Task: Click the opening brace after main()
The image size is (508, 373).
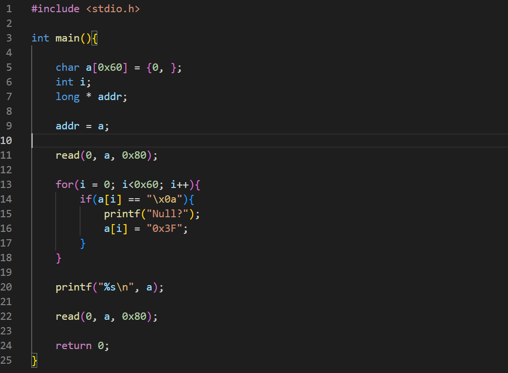Action: pyautogui.click(x=94, y=38)
